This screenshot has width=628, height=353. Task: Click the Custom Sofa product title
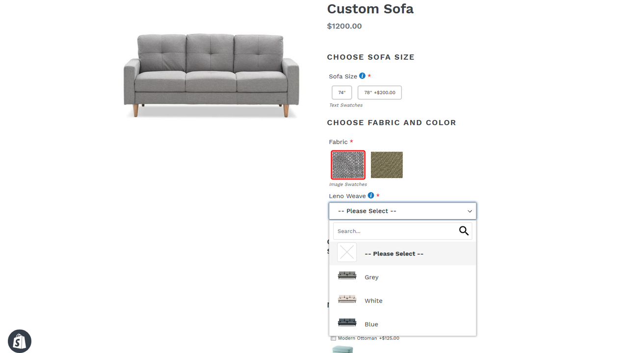click(x=370, y=9)
